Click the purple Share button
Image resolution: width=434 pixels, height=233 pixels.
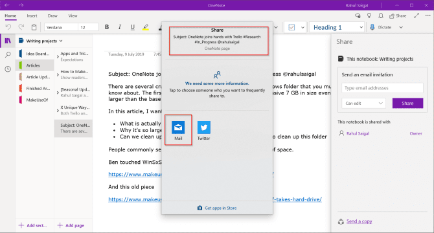(x=407, y=103)
